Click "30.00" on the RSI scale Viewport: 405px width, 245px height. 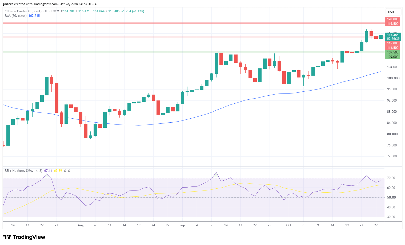pyautogui.click(x=391, y=217)
